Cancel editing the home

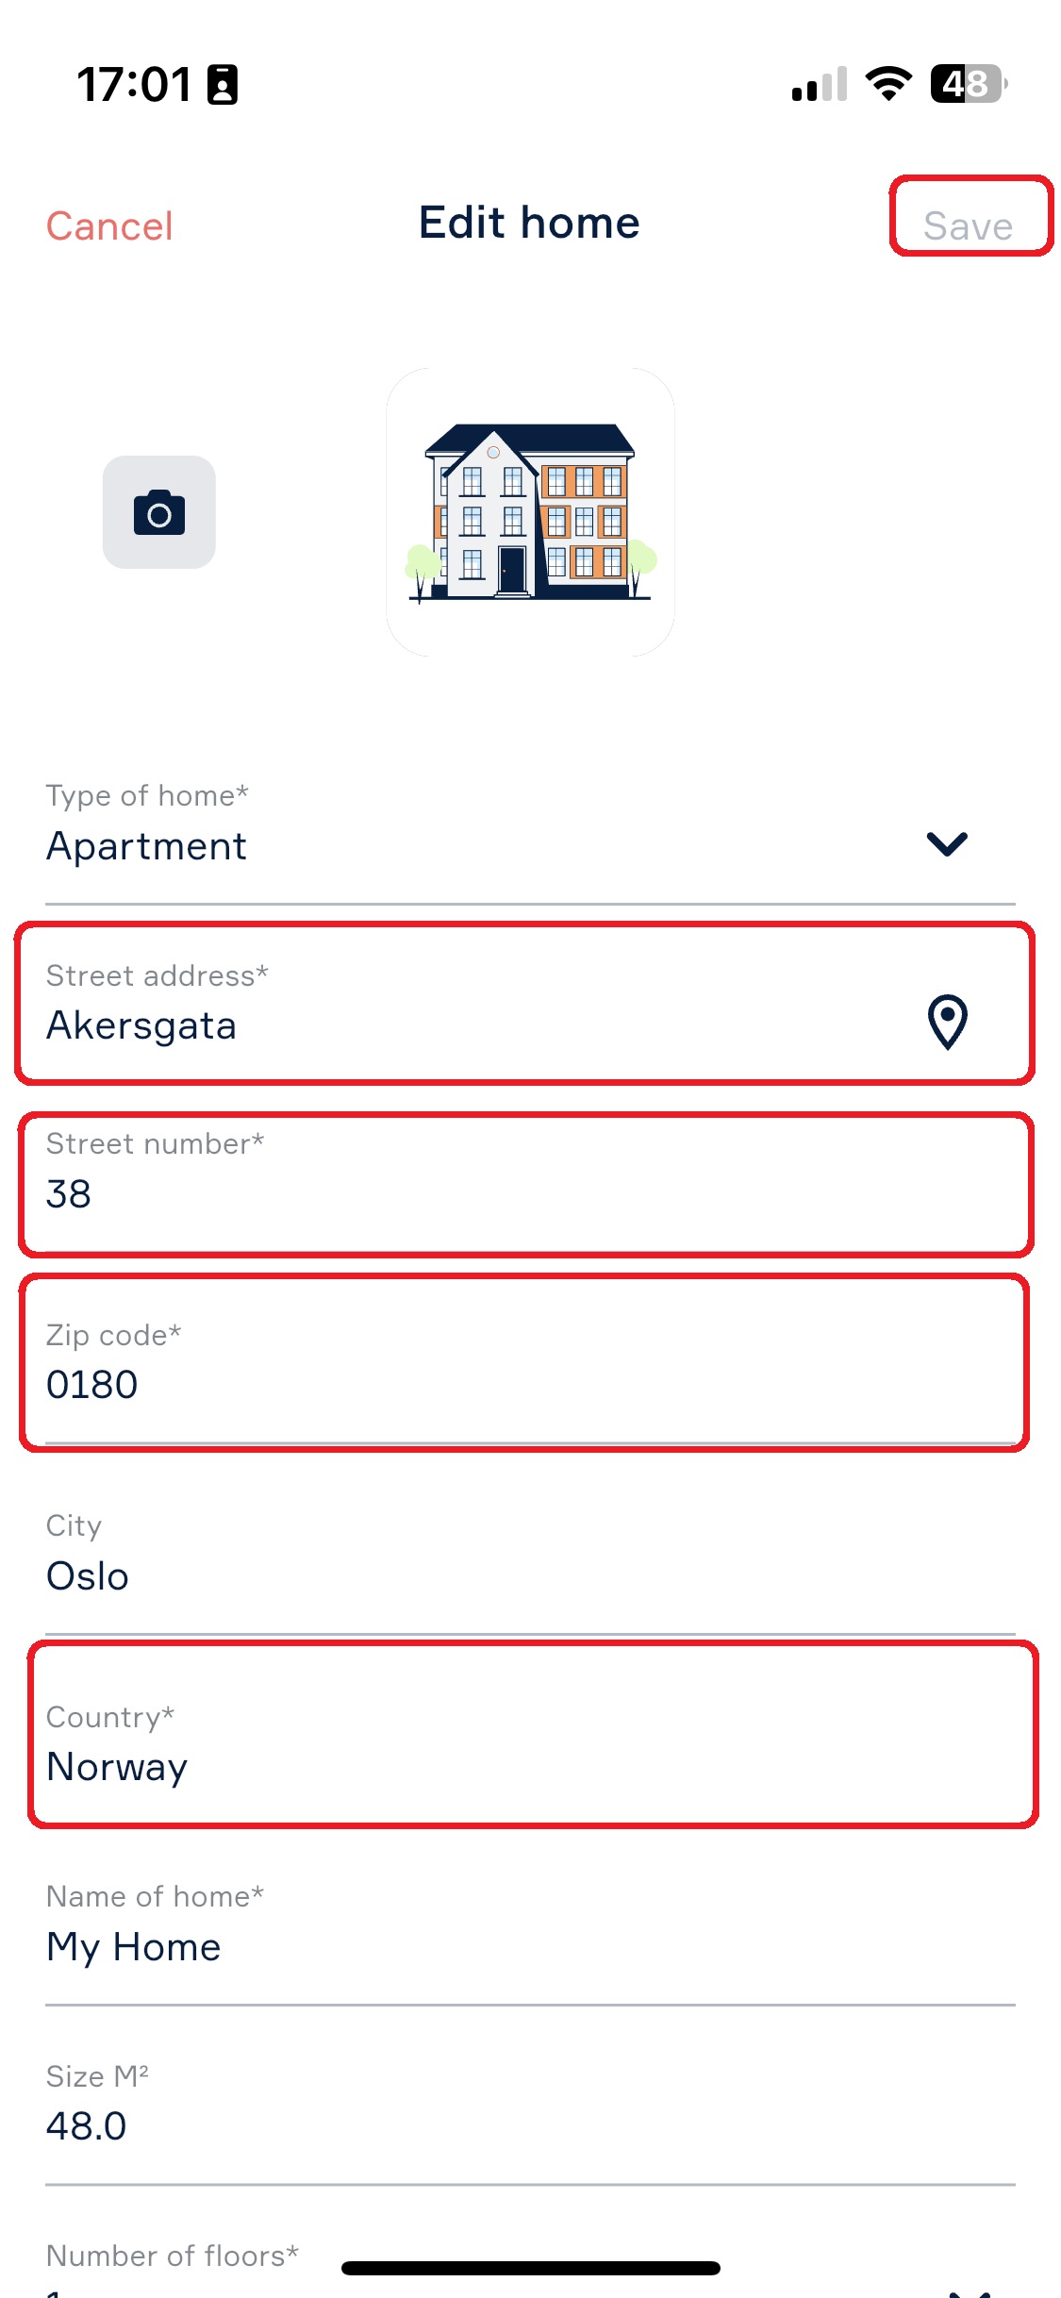point(109,226)
